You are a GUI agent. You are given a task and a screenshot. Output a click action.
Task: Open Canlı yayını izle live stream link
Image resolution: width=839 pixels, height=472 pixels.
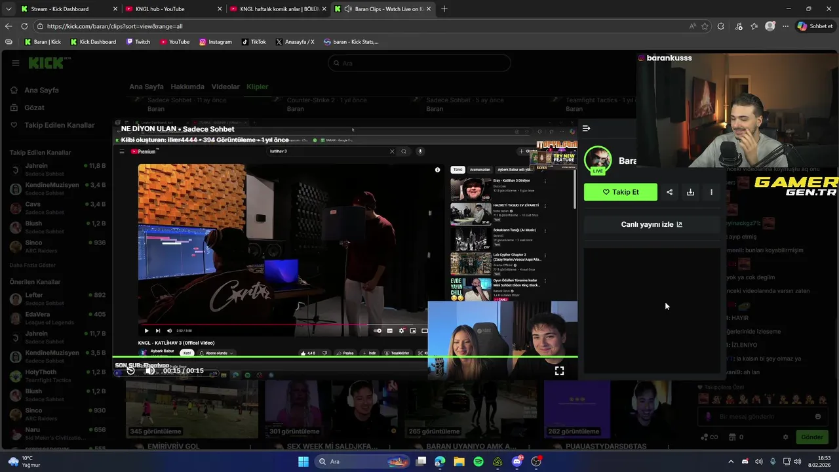(x=652, y=224)
